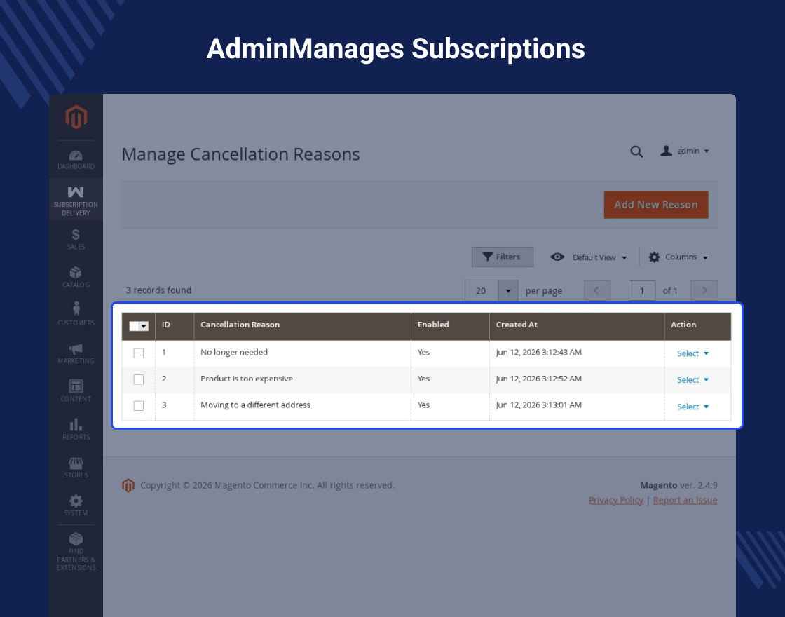Open the Stores sidebar menu
The height and width of the screenshot is (617, 785).
pos(76,467)
